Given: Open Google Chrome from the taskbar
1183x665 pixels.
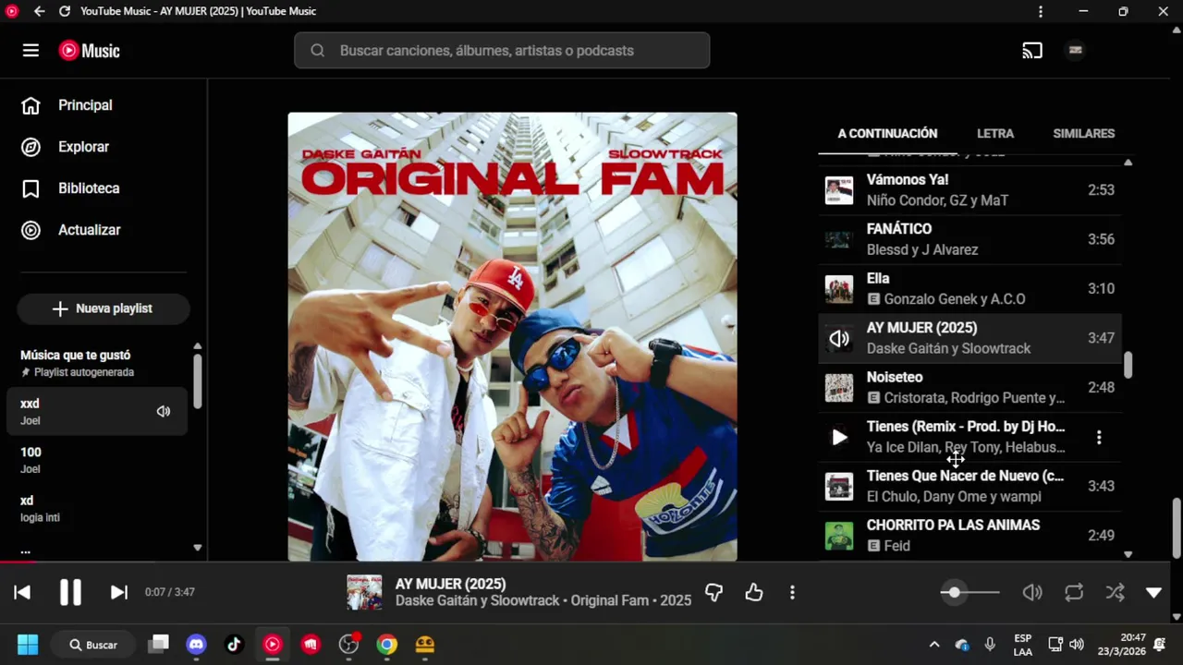Looking at the screenshot, I should pyautogui.click(x=386, y=645).
